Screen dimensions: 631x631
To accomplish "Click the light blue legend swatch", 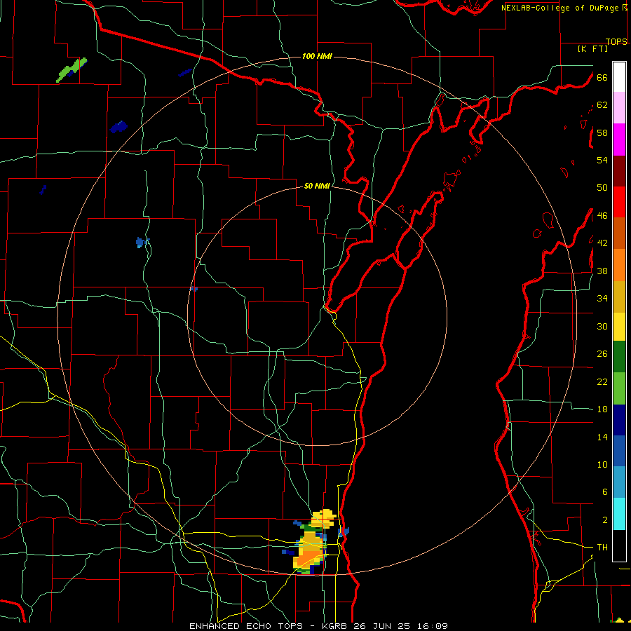I will [x=619, y=482].
